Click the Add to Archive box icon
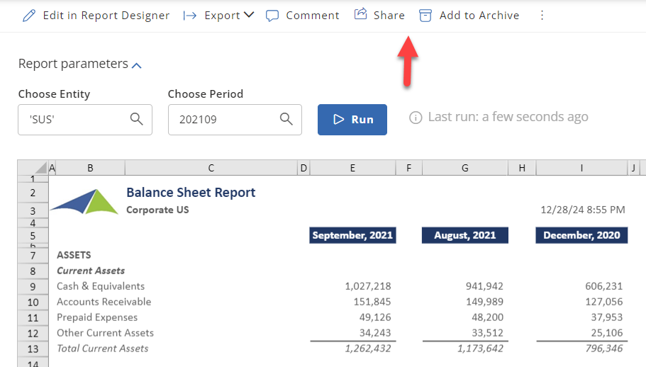 pos(425,16)
